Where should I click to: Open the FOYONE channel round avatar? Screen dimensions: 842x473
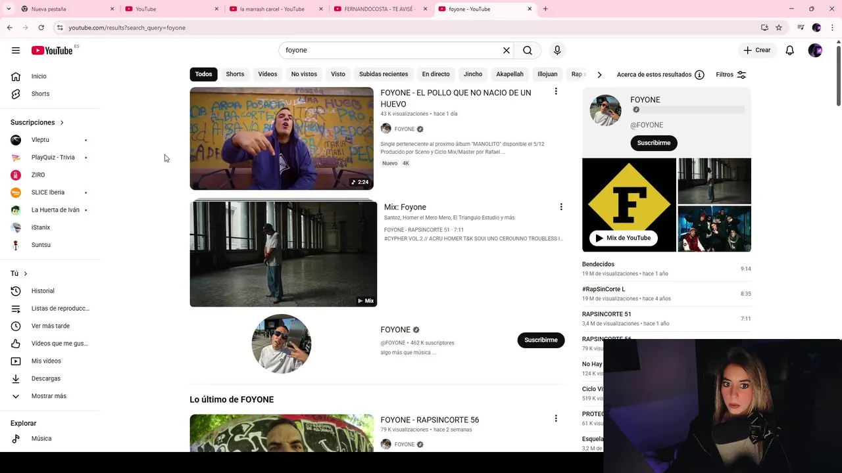[x=282, y=344]
